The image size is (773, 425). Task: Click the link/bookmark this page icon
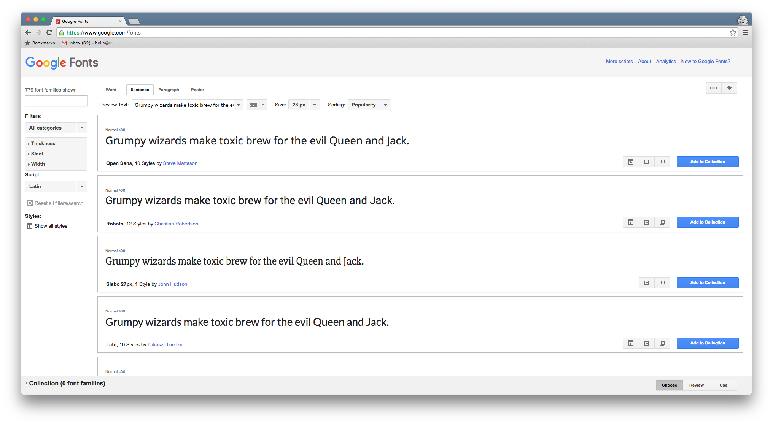pyautogui.click(x=714, y=88)
